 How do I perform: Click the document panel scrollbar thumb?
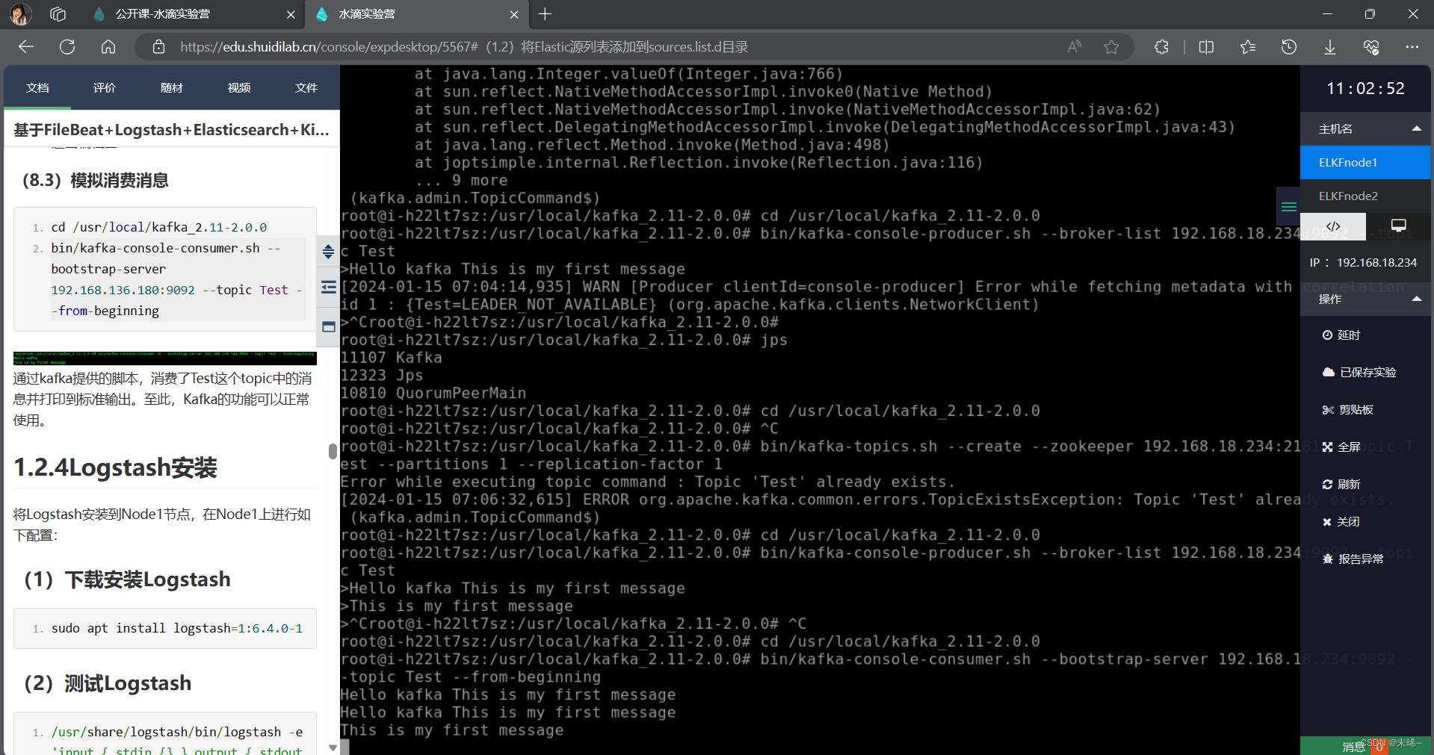point(333,451)
